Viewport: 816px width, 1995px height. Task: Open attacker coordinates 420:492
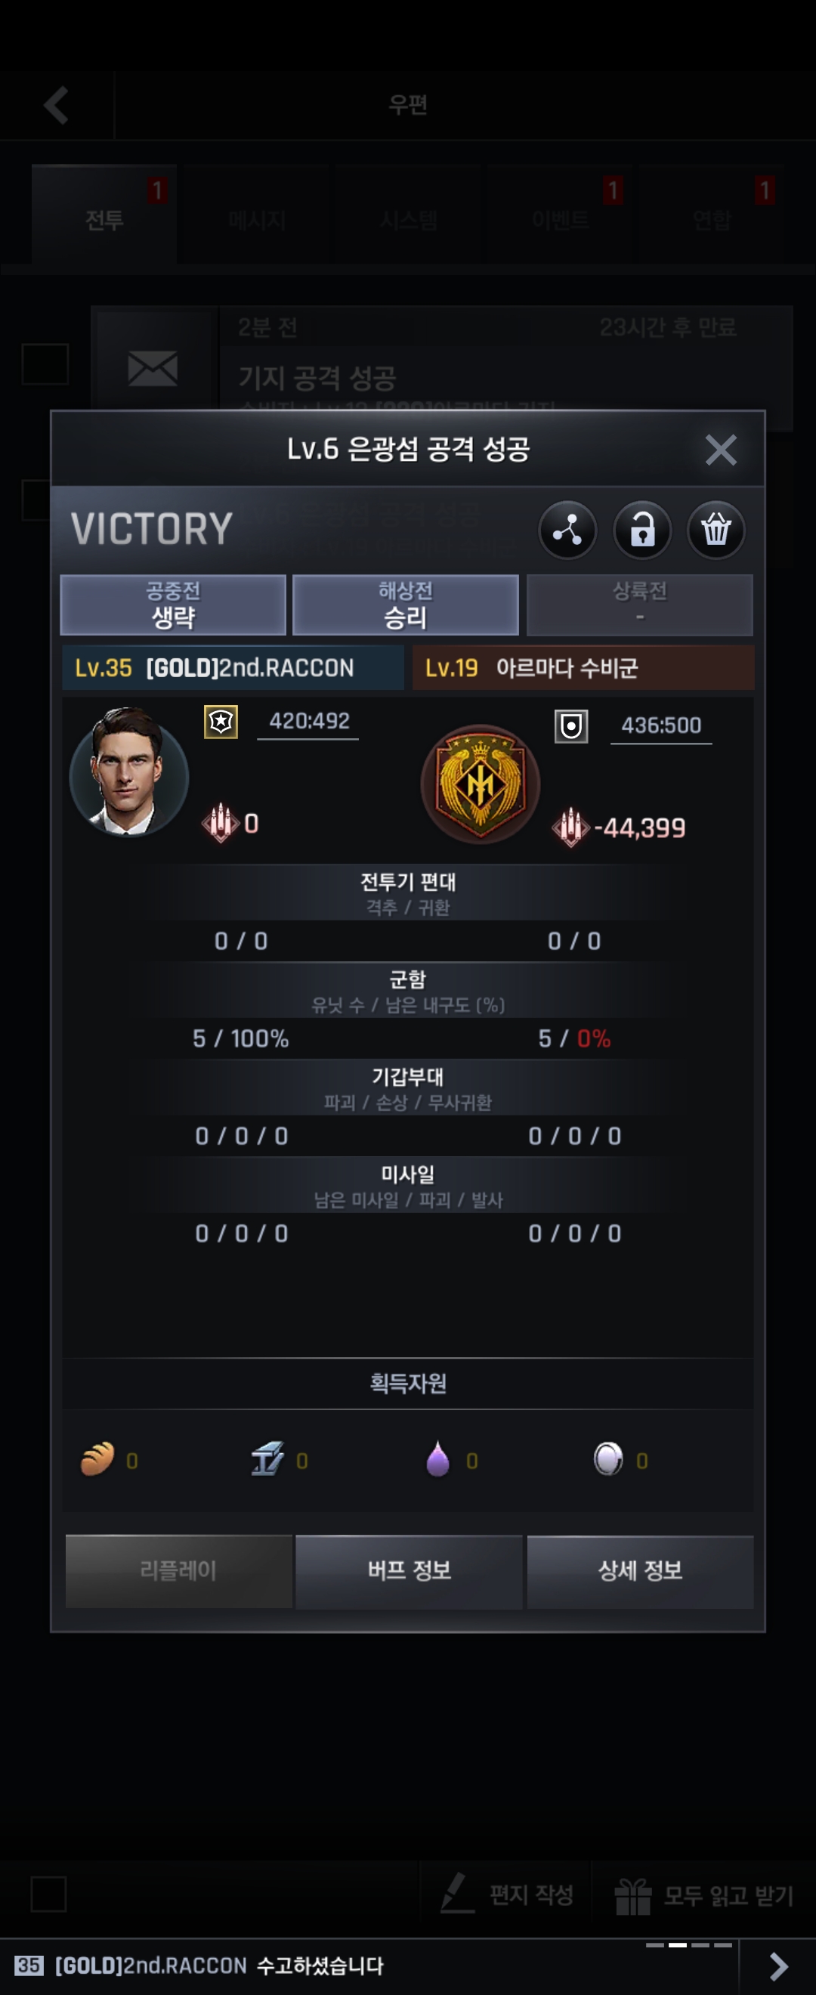309,722
